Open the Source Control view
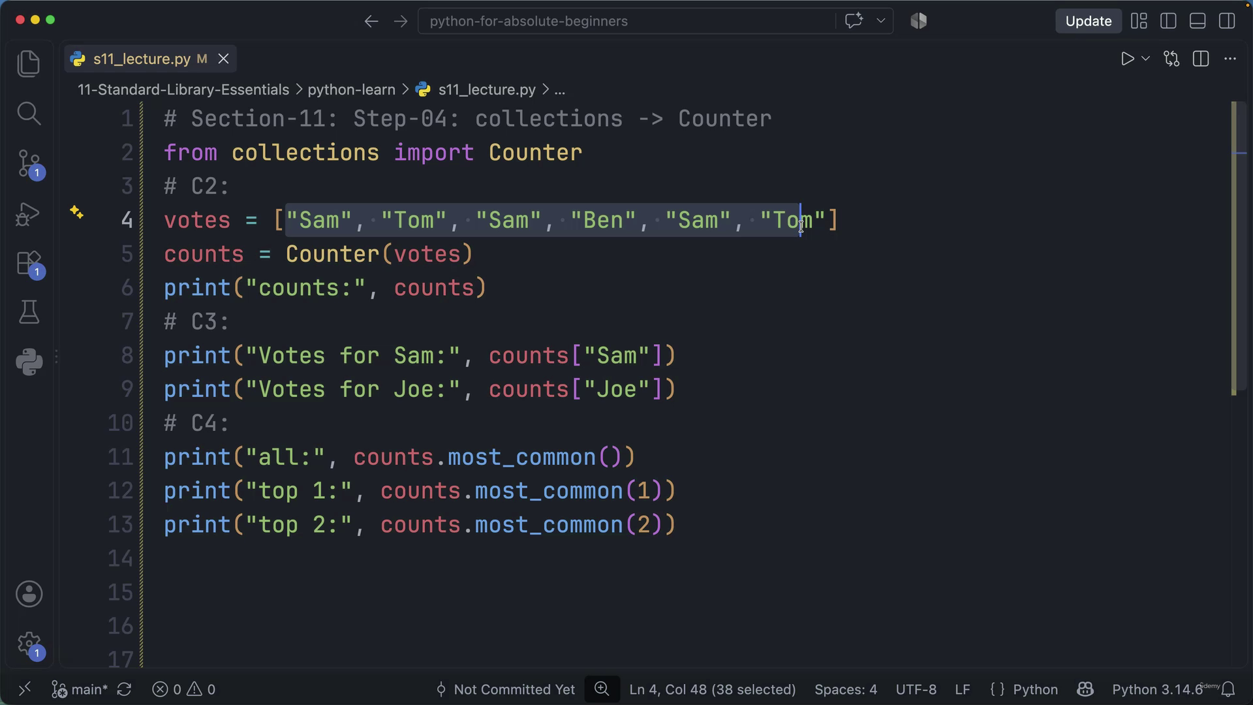1253x705 pixels. pyautogui.click(x=29, y=163)
